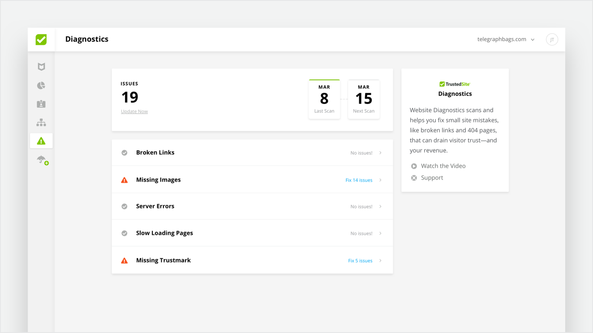Open the Missing Trustmark row title
The image size is (593, 333).
point(163,260)
